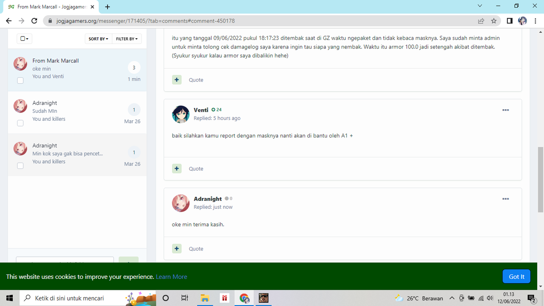This screenshot has height=306, width=544.
Task: Click the plus button under Adranight's reply
Action: click(x=177, y=249)
